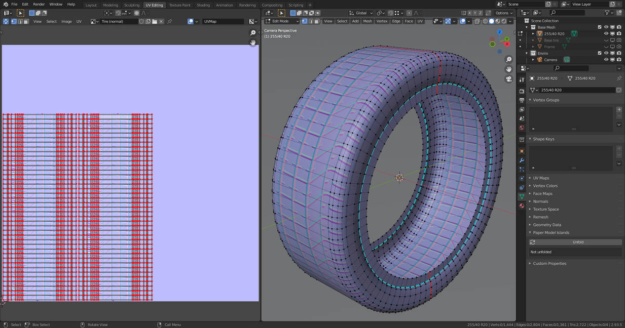Open the Object Data properties tab
This screenshot has width=625, height=328.
click(522, 196)
